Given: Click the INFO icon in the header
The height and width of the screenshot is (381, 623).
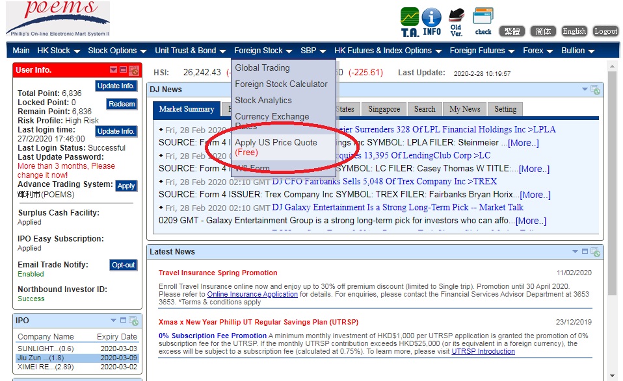Looking at the screenshot, I should [x=431, y=21].
